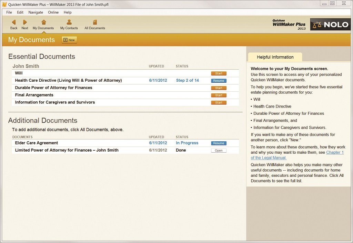Resume the Elder Care Agreement
This screenshot has height=243, width=353.
[219, 143]
